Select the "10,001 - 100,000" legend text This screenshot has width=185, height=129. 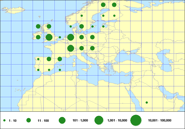[160, 121]
